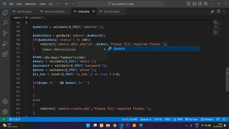Image resolution: width=229 pixels, height=129 pixels.
Task: Open the Windows Start button
Action: (88, 125)
